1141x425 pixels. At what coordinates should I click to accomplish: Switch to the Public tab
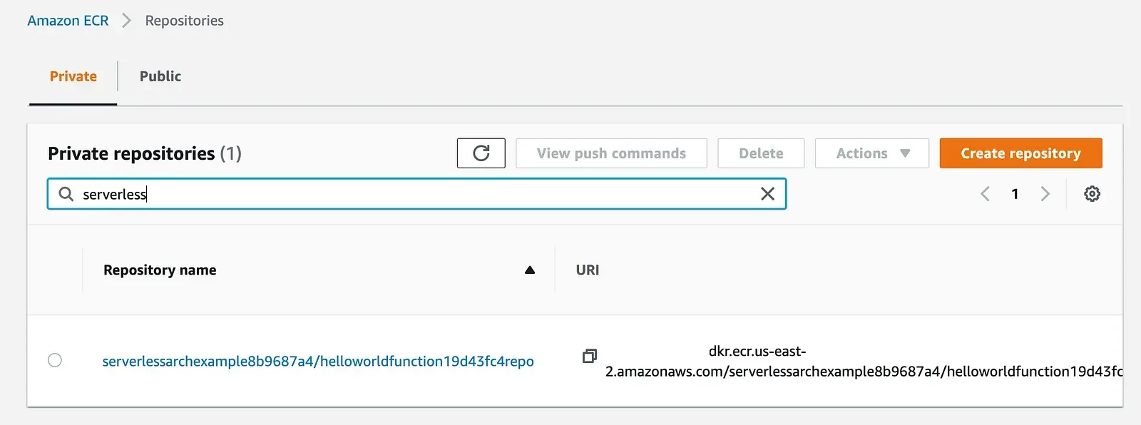(x=160, y=76)
